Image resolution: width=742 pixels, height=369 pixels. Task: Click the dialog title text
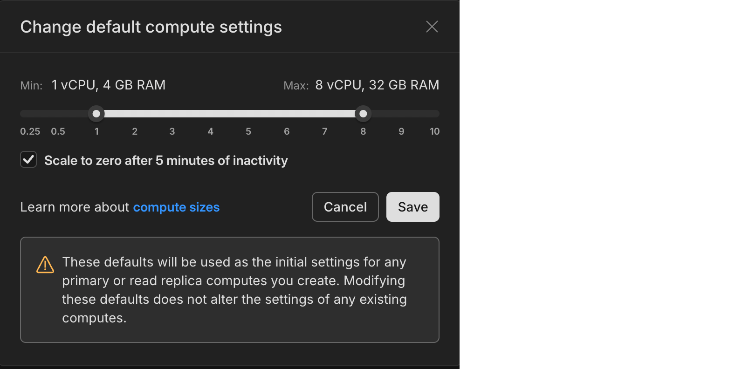(x=151, y=27)
